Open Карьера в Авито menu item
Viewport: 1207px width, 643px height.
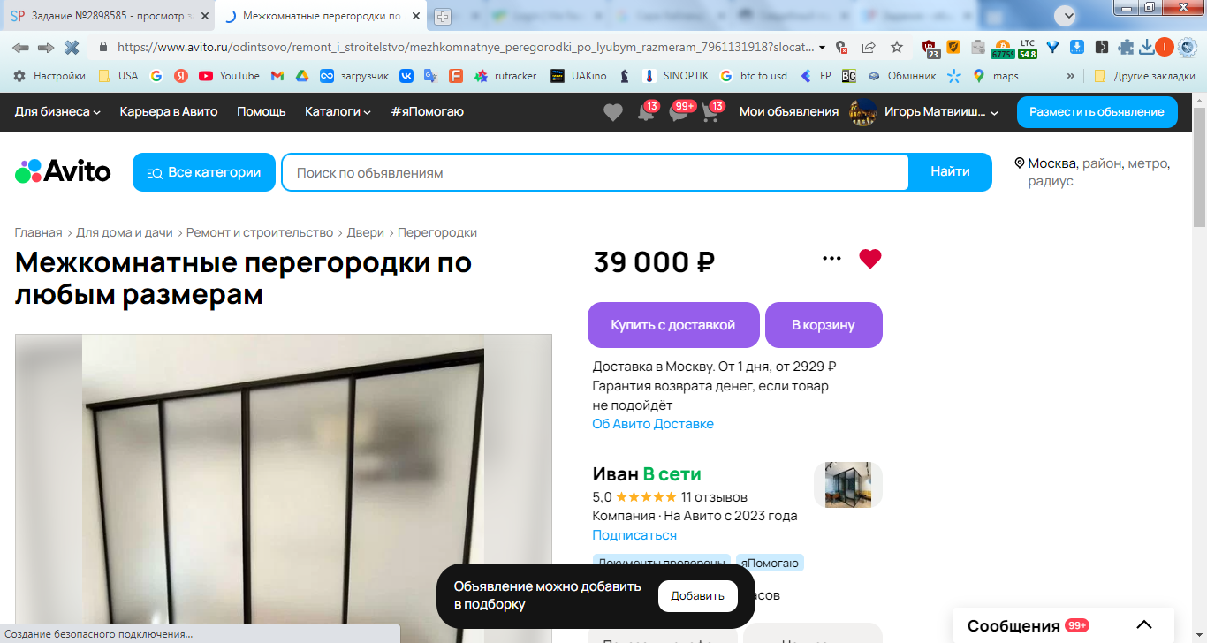pos(169,111)
